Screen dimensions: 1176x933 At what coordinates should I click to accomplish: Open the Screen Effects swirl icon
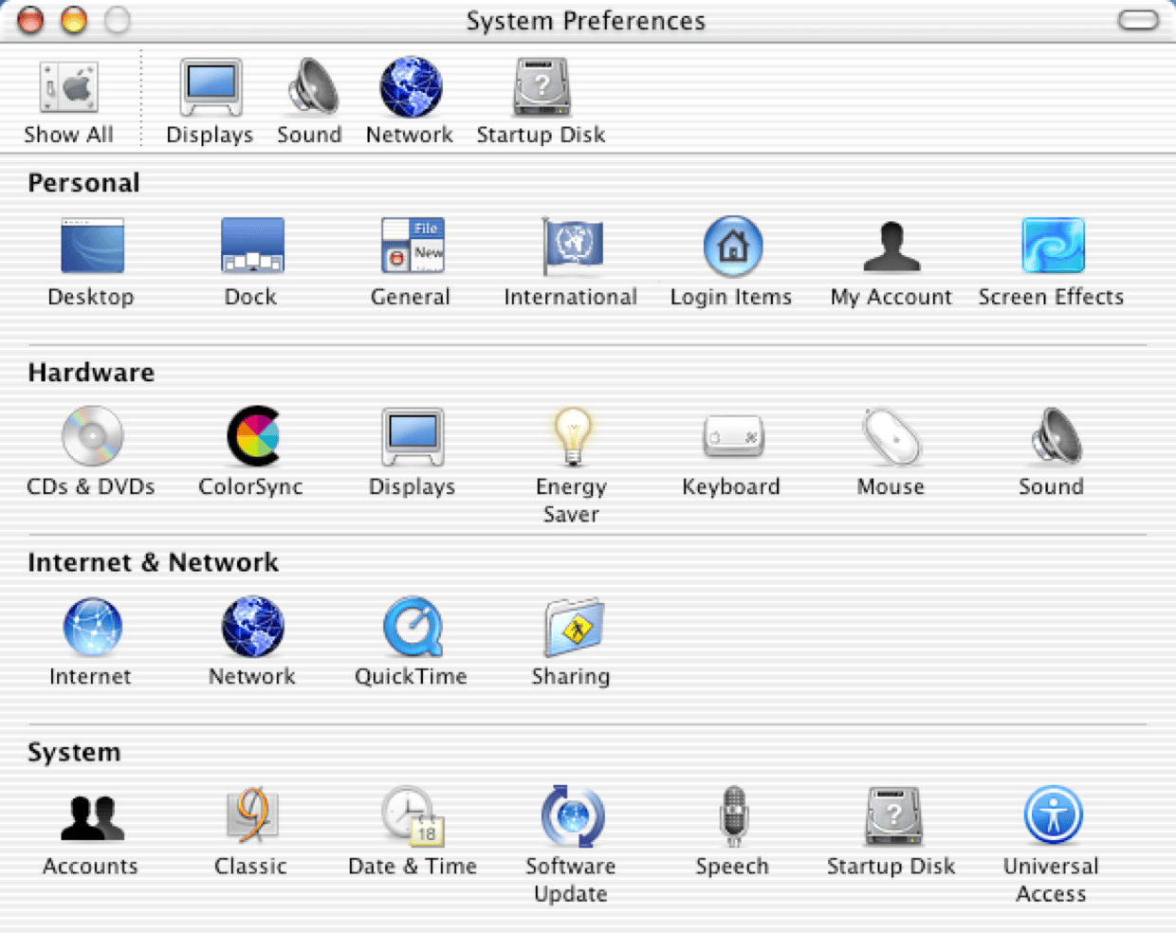[1053, 246]
